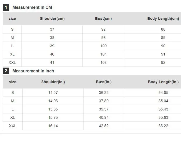Click bust value 42.52 for XXL

[104, 126]
